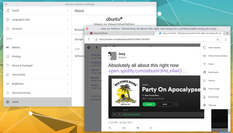
Task: Expand the Printing row chevron
Action: [x=67, y=56]
